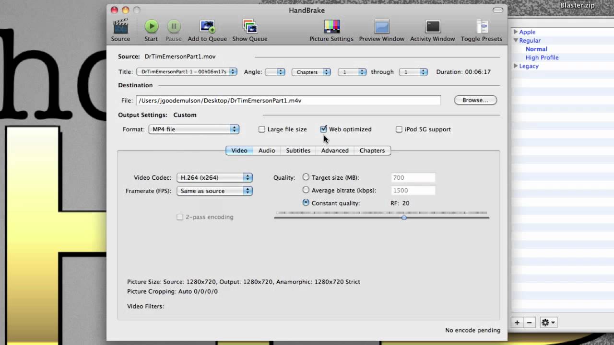
Task: Open the Framerate (FPS) dropdown
Action: 214,191
